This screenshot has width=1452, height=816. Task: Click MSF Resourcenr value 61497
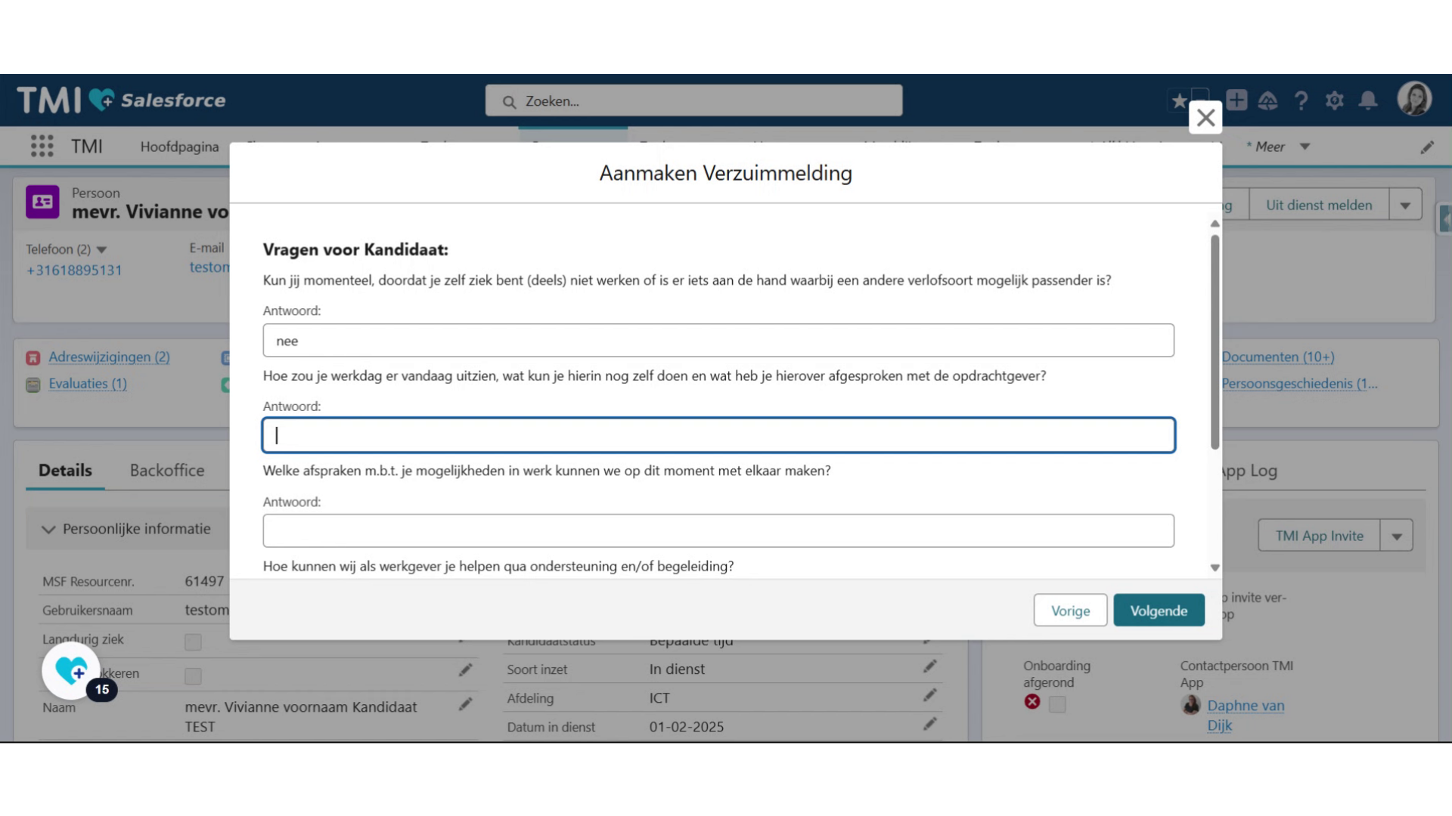pyautogui.click(x=204, y=582)
